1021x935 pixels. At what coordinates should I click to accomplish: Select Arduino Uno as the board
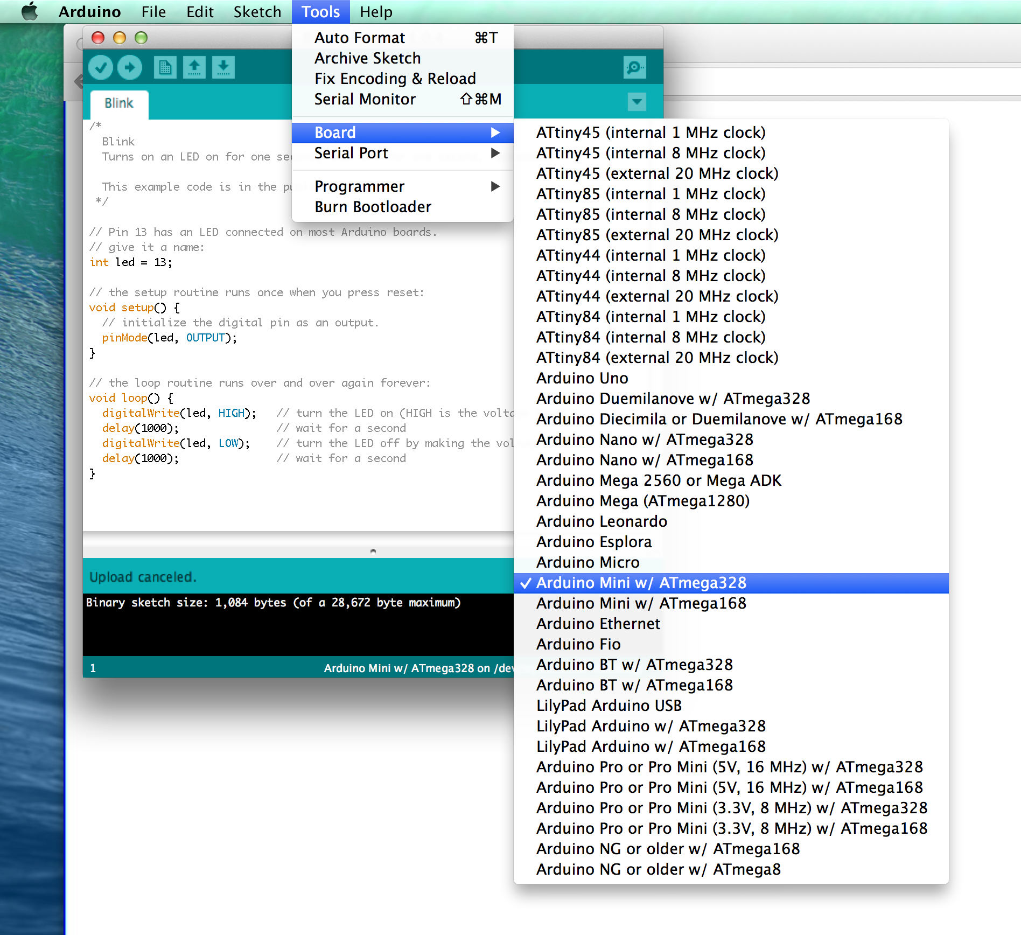pyautogui.click(x=582, y=378)
